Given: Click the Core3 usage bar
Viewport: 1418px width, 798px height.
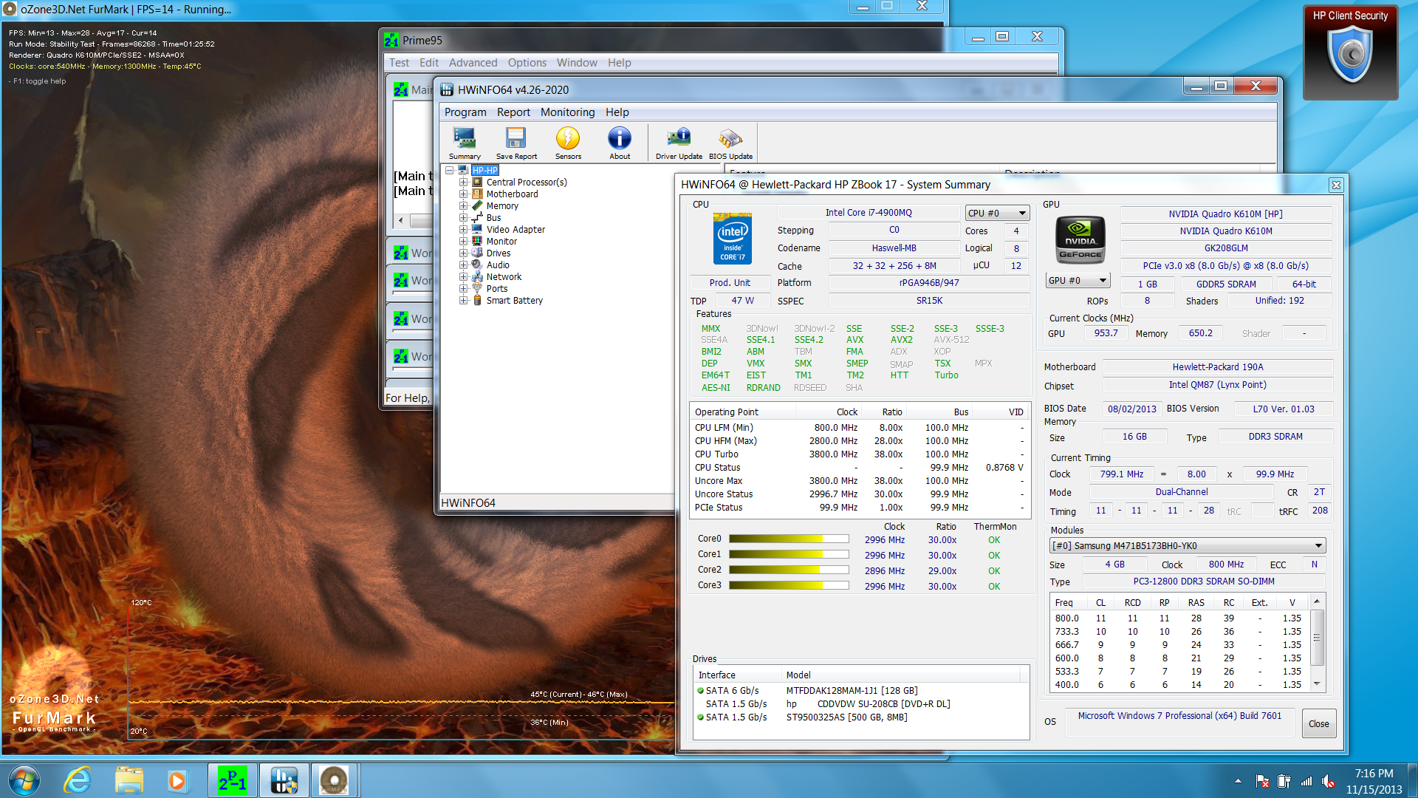Looking at the screenshot, I should click(x=788, y=585).
